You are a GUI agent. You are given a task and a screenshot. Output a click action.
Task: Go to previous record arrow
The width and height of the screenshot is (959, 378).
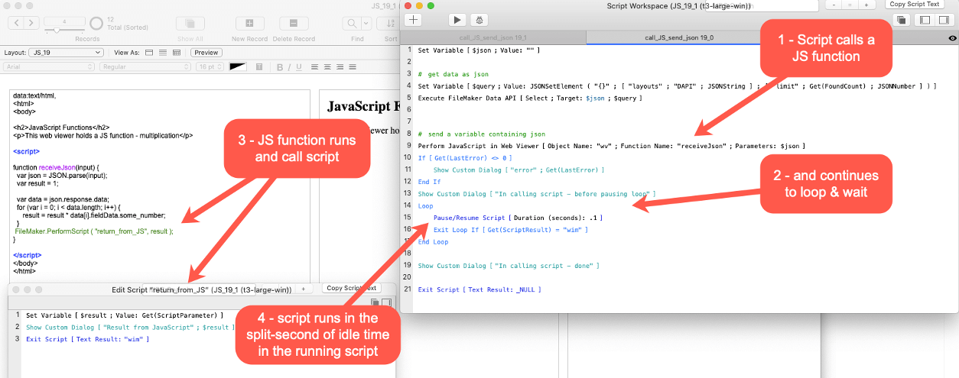pos(15,23)
